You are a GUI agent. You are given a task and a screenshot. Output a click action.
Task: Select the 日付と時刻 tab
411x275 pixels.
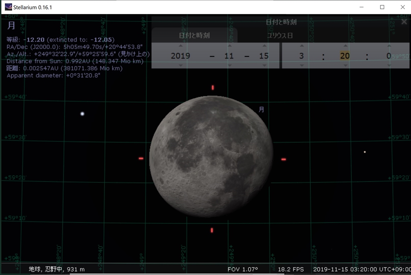(195, 35)
